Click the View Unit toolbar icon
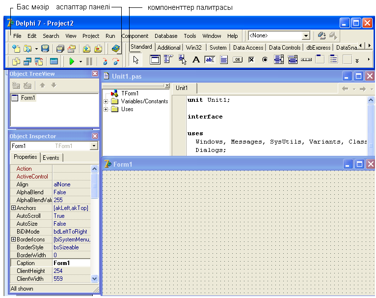This screenshot has width=376, height=298. [16, 61]
